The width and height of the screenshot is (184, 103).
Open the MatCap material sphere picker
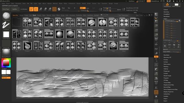[6, 53]
